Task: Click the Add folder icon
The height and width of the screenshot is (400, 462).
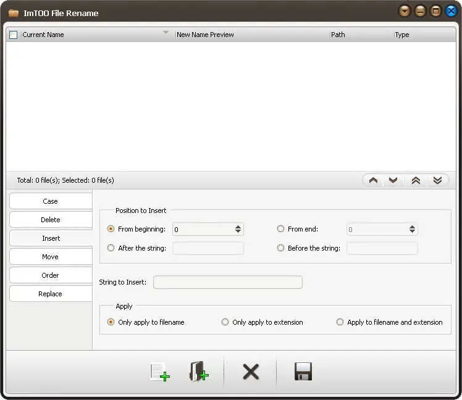Action: click(x=199, y=372)
